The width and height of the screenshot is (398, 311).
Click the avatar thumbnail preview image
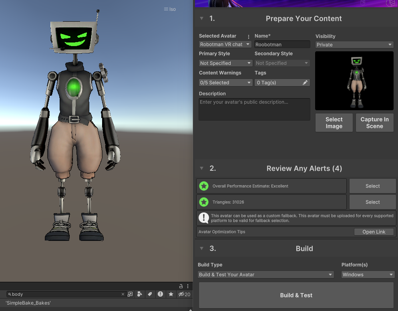click(x=354, y=81)
